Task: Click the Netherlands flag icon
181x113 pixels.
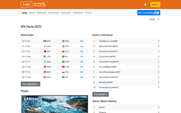Action: [63, 41]
